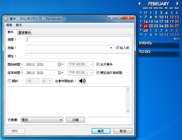Click the event description text area
The height and width of the screenshot is (140, 182).
[67, 100]
